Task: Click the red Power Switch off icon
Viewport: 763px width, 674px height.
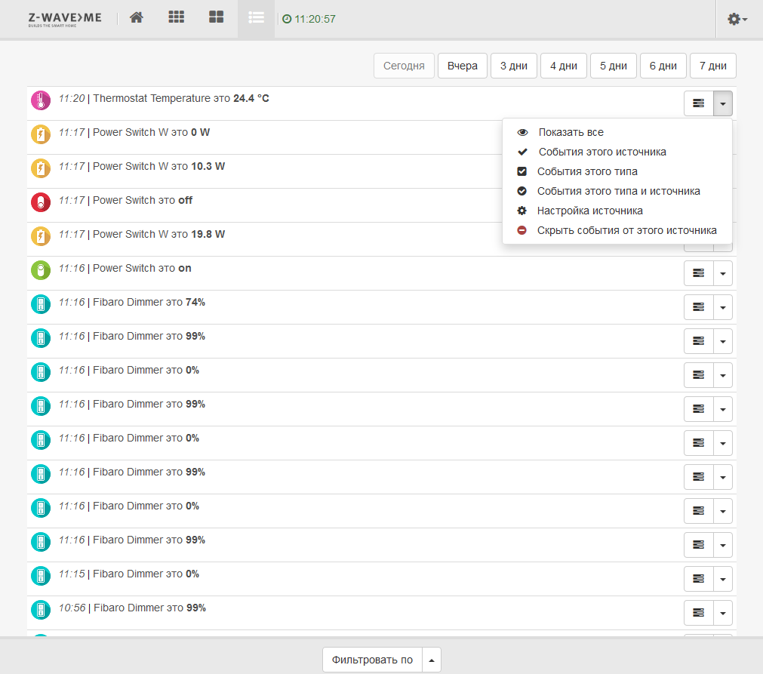Action: (x=41, y=202)
